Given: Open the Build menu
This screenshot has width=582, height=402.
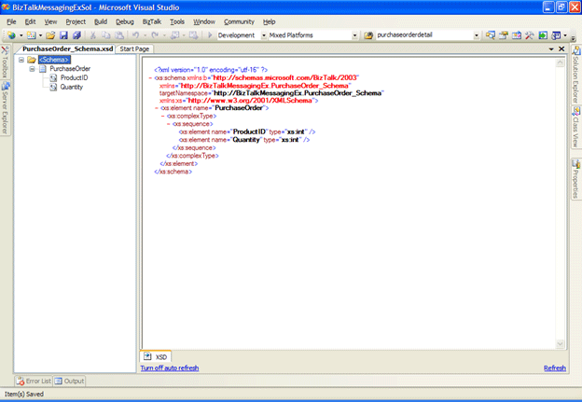Looking at the screenshot, I should (x=101, y=21).
